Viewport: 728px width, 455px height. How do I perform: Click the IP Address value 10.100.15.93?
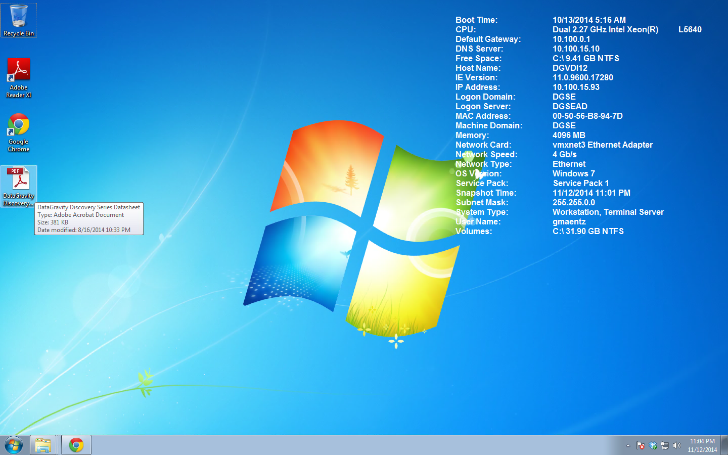pyautogui.click(x=576, y=87)
